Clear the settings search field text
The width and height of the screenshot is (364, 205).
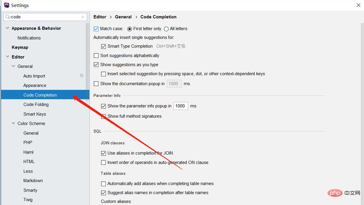pos(83,17)
